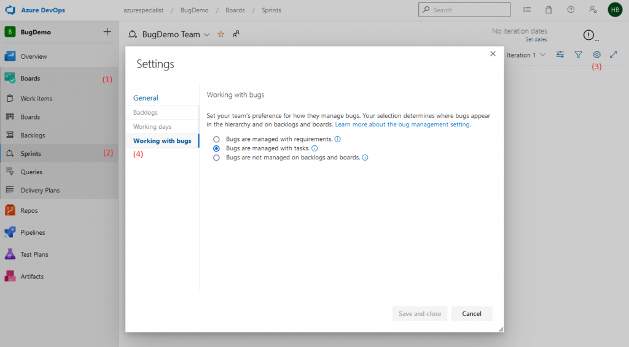629x347 pixels.
Task: Open the Backlogs settings tab
Action: 162,112
